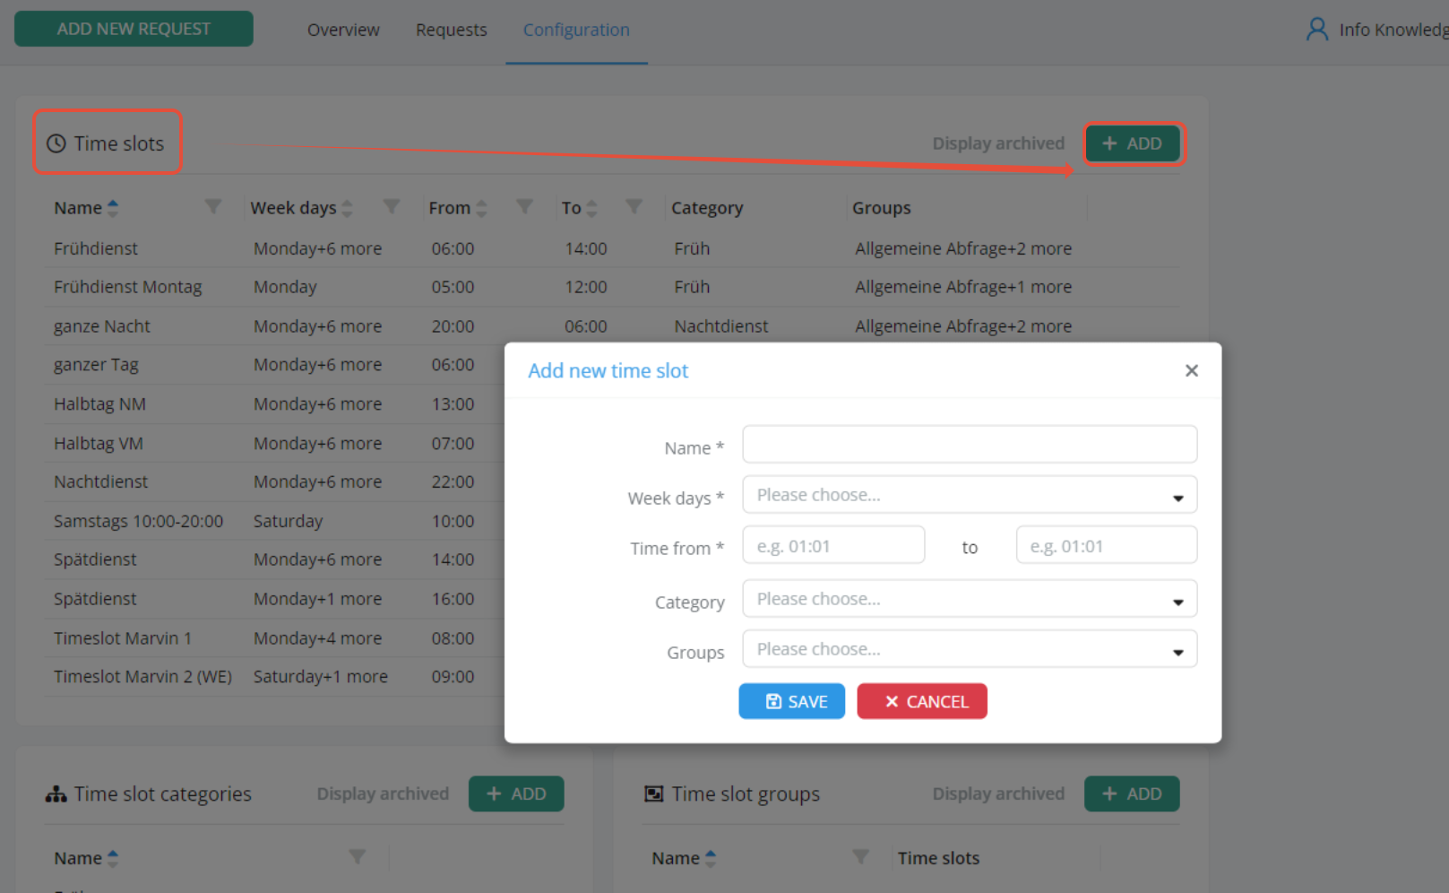Sort time slots by Name column
Image resolution: width=1449 pixels, height=893 pixels.
113,208
